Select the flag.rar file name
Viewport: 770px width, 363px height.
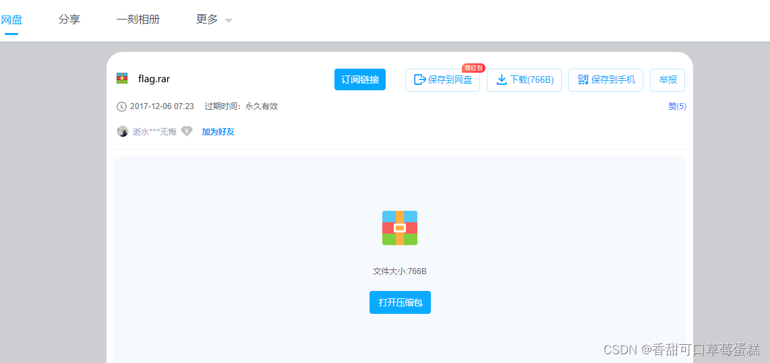tap(154, 79)
